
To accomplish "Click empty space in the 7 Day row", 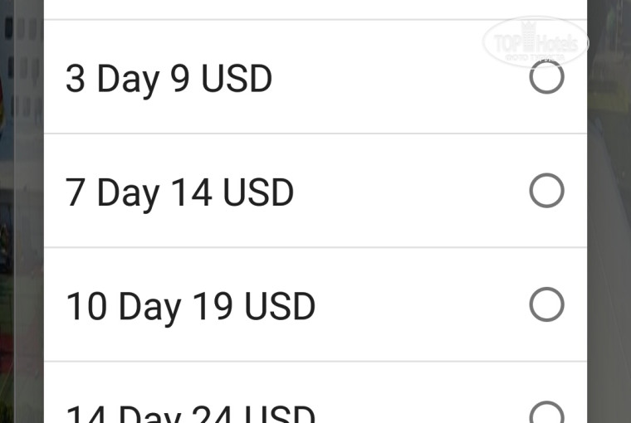I will tap(410, 191).
